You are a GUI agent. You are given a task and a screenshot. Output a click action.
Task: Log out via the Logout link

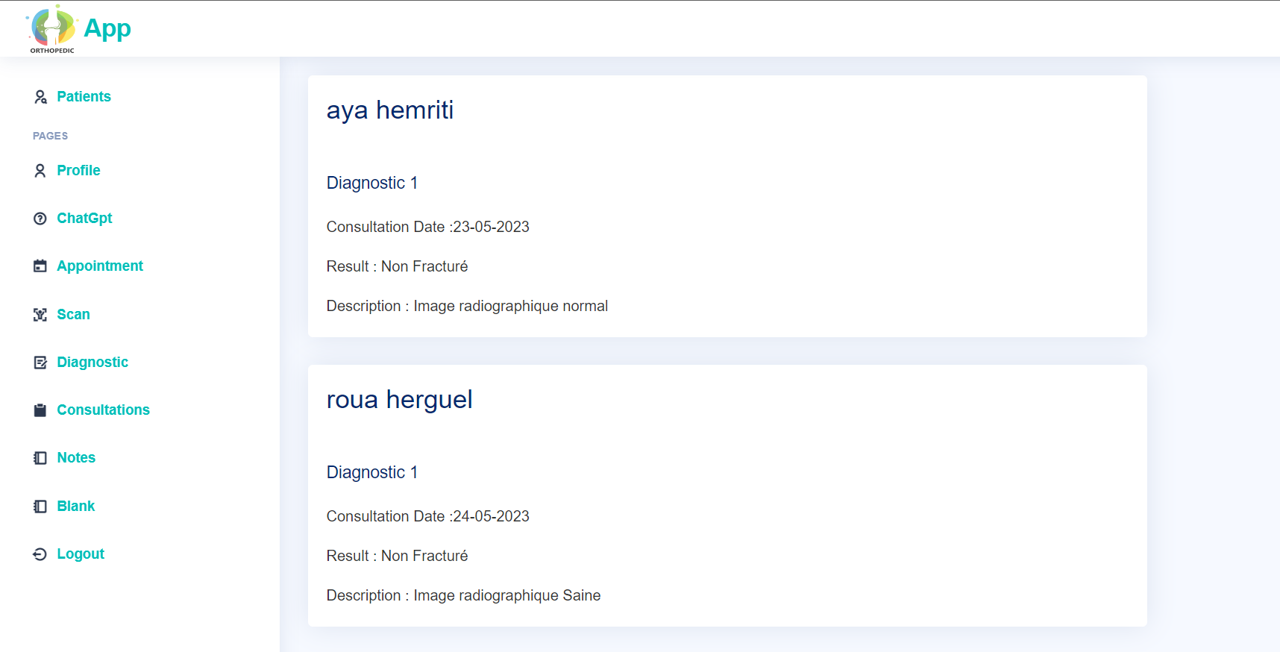point(81,554)
